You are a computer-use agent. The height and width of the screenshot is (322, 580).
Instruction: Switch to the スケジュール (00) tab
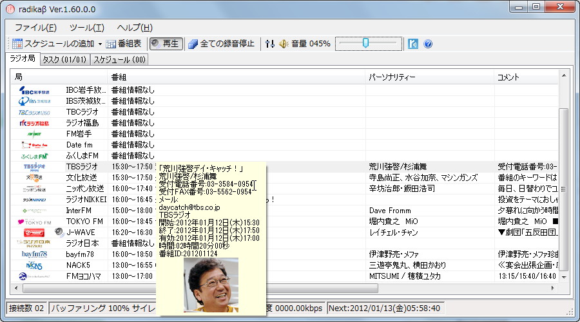click(x=119, y=59)
